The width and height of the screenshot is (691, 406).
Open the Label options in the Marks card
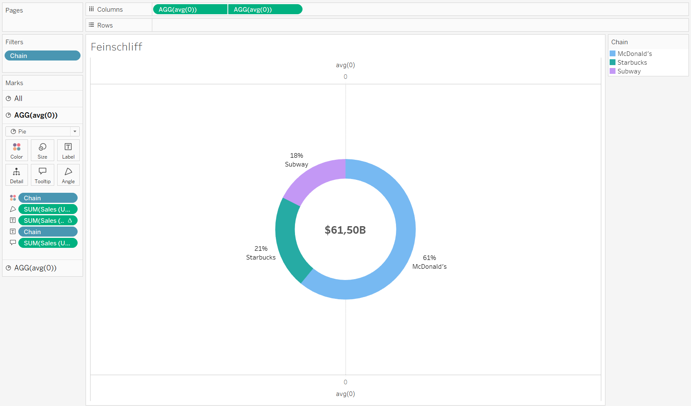[x=68, y=150]
